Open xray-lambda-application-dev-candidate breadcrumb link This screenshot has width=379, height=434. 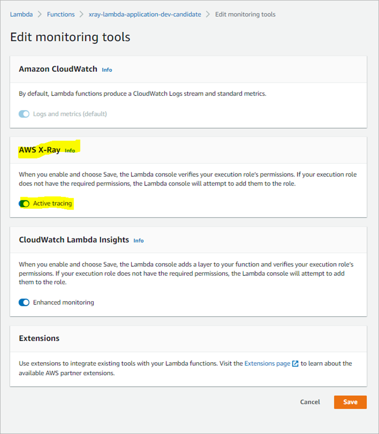[145, 14]
